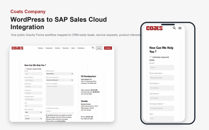
Task: Click the Service outlined button
Action: click(x=99, y=48)
